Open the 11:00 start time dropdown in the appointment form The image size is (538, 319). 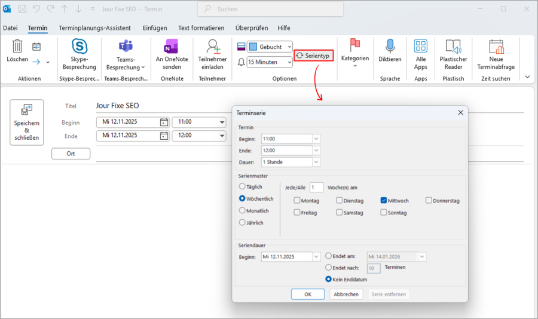coord(222,122)
